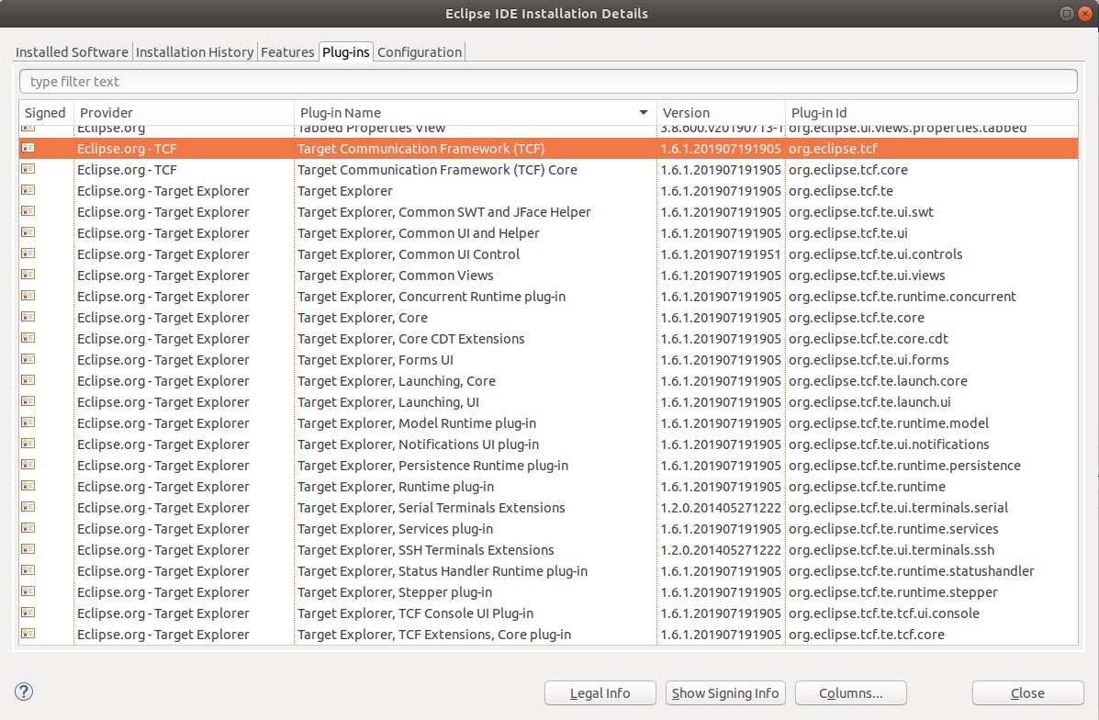Select 'Target Explorer, Stepper plug-in' name
The image size is (1099, 720).
pyautogui.click(x=395, y=592)
